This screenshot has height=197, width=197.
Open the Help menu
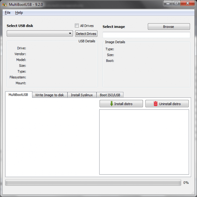coord(19,13)
